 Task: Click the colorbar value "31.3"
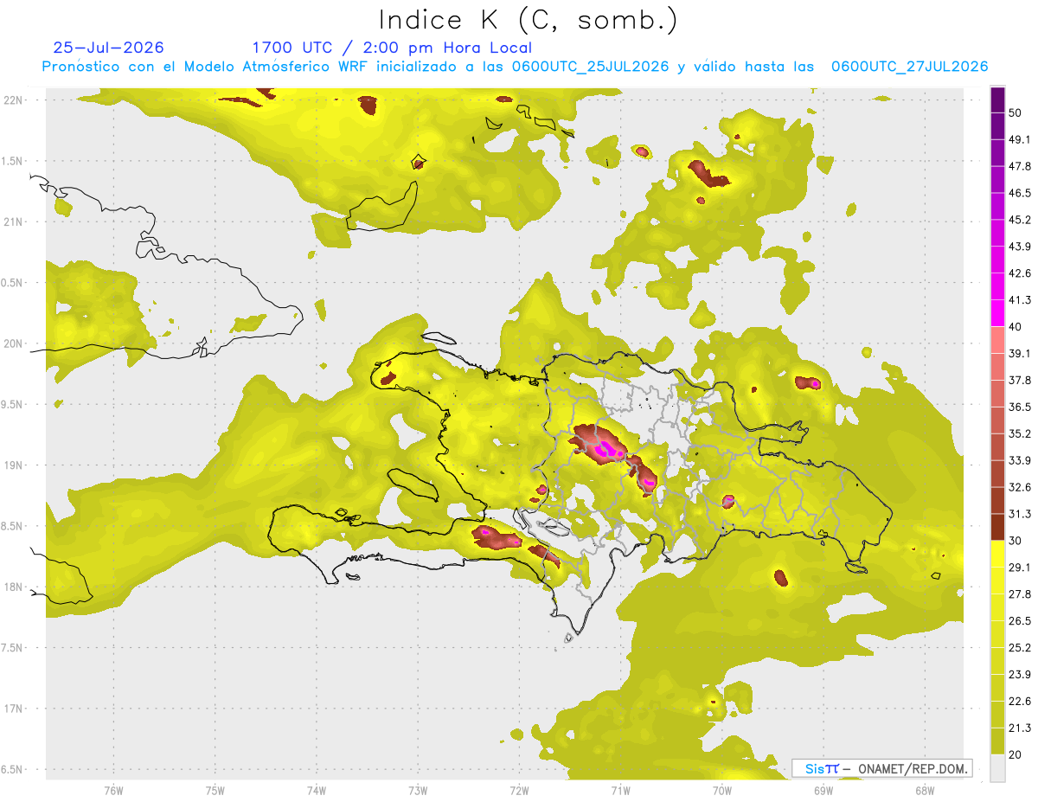tap(1019, 514)
